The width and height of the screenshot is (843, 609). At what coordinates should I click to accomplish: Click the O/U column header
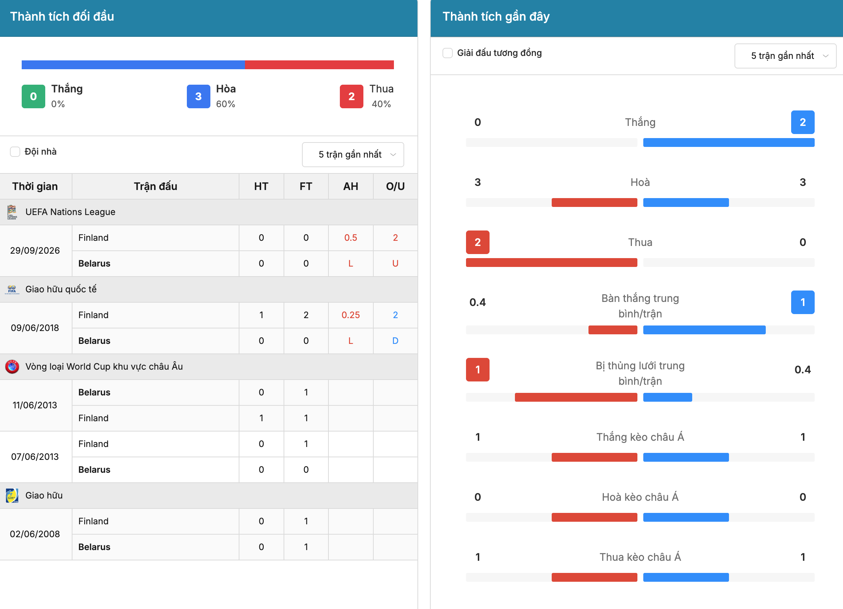[395, 186]
